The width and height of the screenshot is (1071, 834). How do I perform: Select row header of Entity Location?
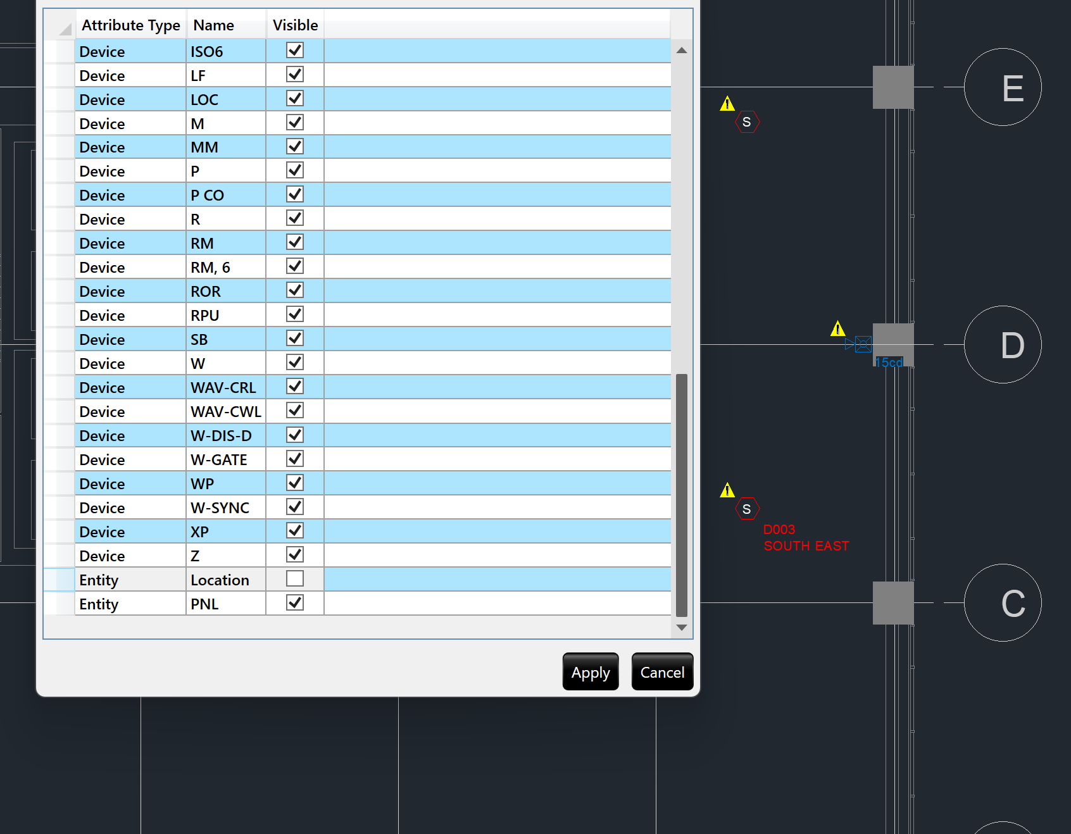pos(59,580)
